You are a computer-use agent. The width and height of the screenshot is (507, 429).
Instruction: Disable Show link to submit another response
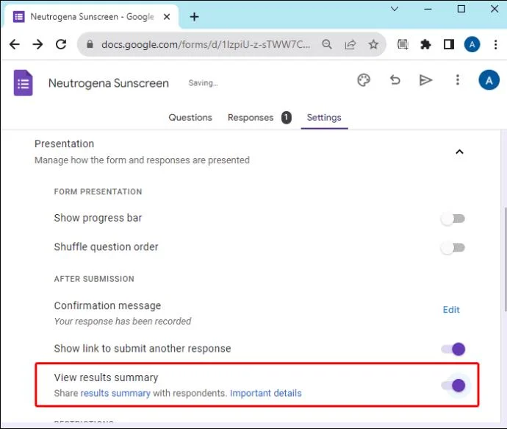[453, 350]
